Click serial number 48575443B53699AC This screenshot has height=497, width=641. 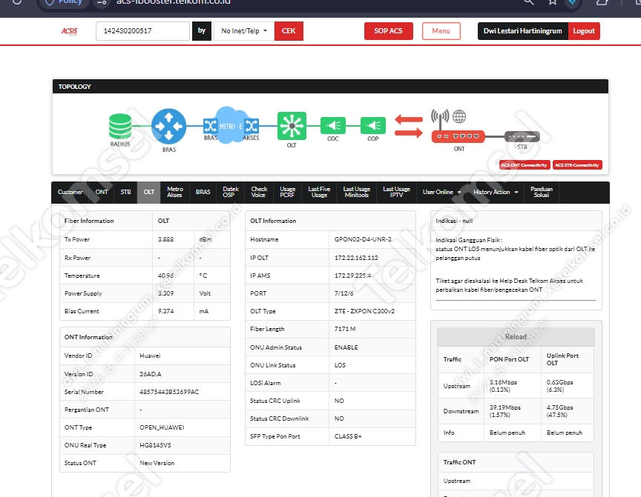pos(169,392)
